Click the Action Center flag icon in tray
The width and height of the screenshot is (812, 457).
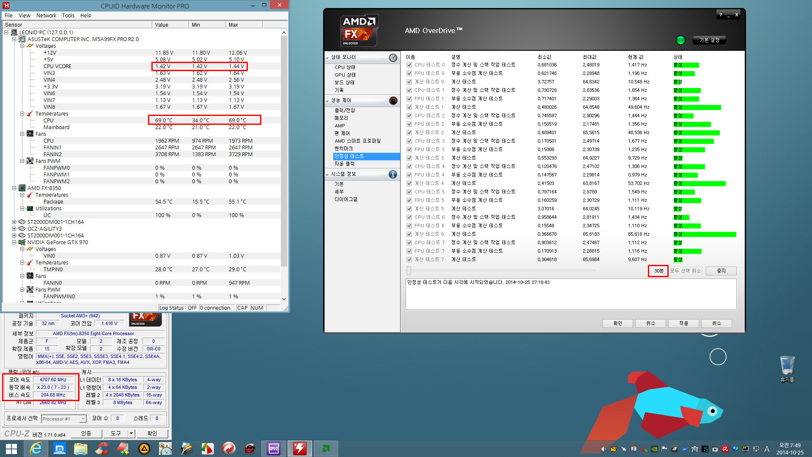click(664, 449)
